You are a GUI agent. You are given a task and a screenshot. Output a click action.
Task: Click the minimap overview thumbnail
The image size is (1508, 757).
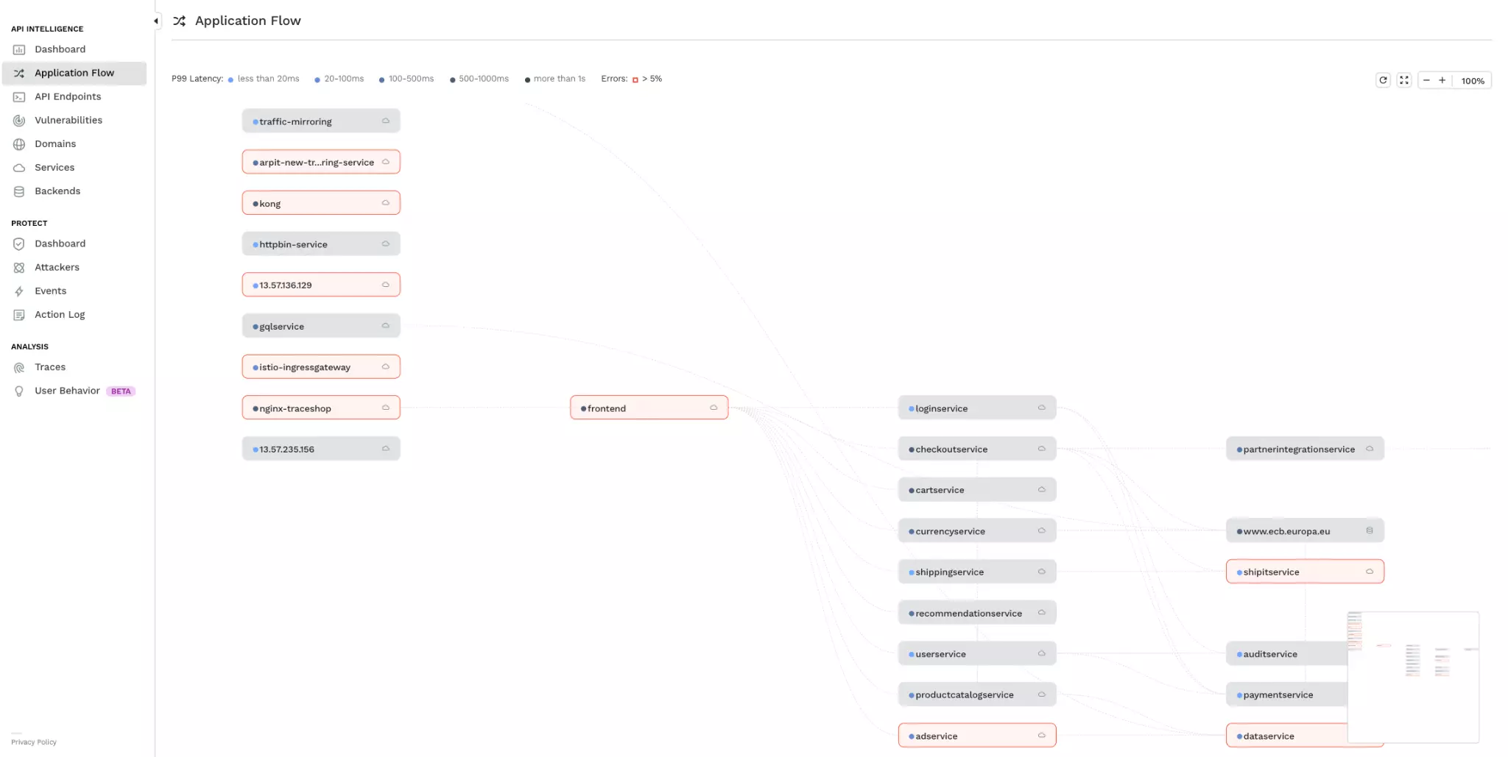pos(1412,677)
